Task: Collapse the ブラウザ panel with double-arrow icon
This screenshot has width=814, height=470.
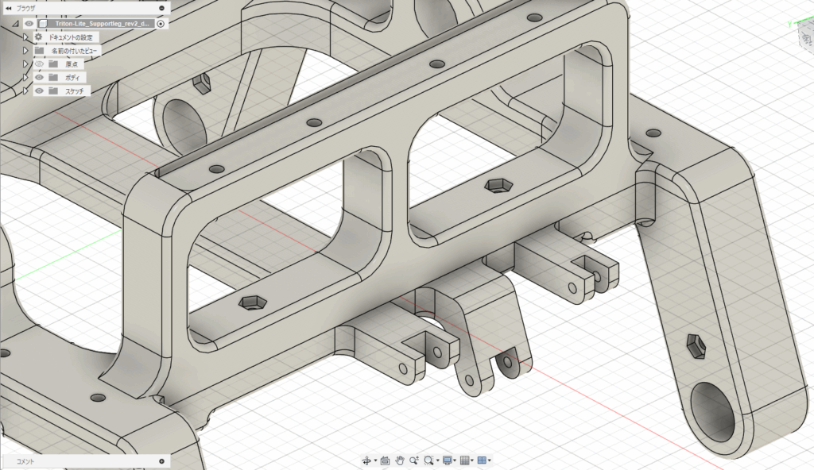Action: tap(8, 8)
